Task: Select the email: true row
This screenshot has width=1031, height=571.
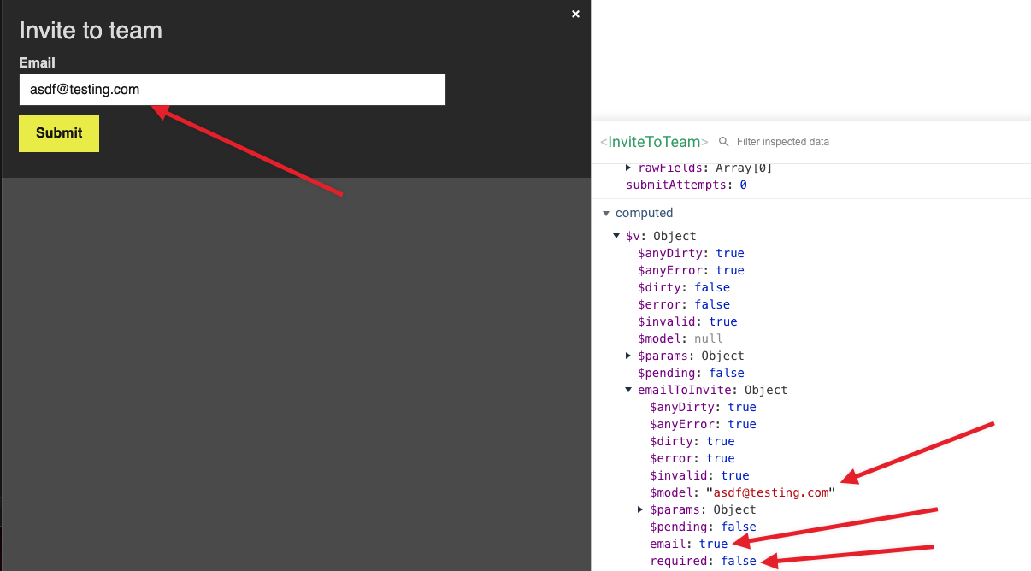Action: [688, 544]
